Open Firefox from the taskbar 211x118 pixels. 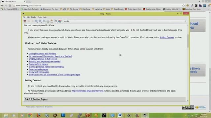[39, 115]
